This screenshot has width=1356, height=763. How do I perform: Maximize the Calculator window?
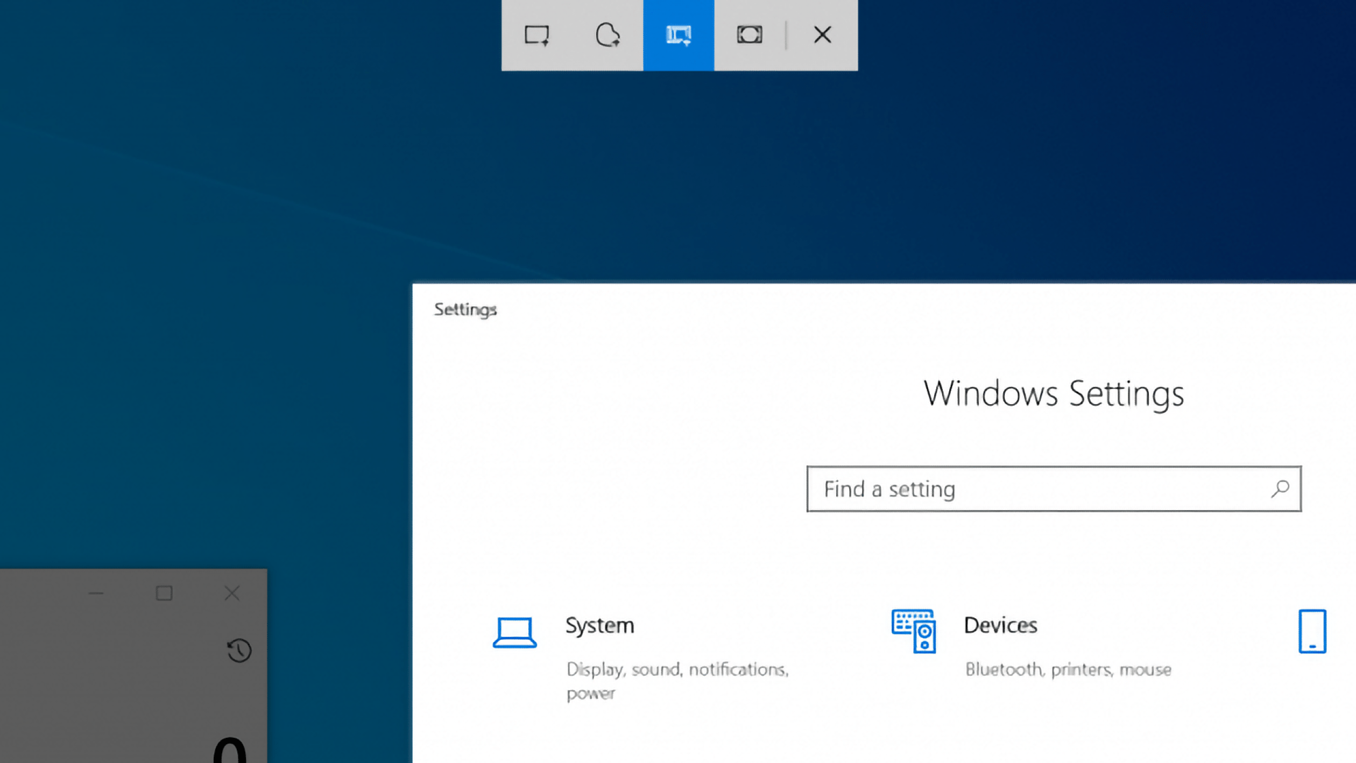pyautogui.click(x=164, y=593)
